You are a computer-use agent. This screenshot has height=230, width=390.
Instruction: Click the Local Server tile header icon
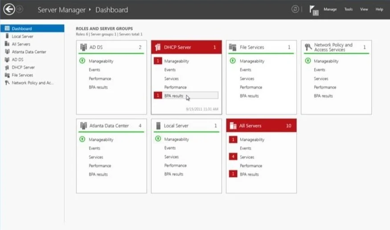coord(158,126)
